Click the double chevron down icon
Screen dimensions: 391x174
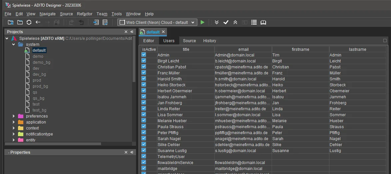pos(217,22)
